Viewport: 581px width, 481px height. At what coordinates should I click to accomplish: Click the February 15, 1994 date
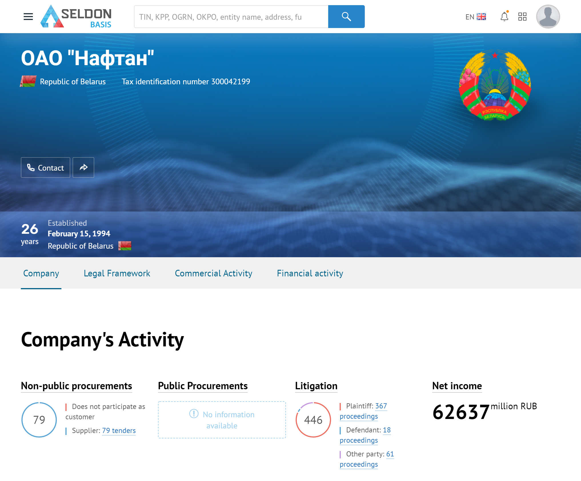(x=79, y=234)
